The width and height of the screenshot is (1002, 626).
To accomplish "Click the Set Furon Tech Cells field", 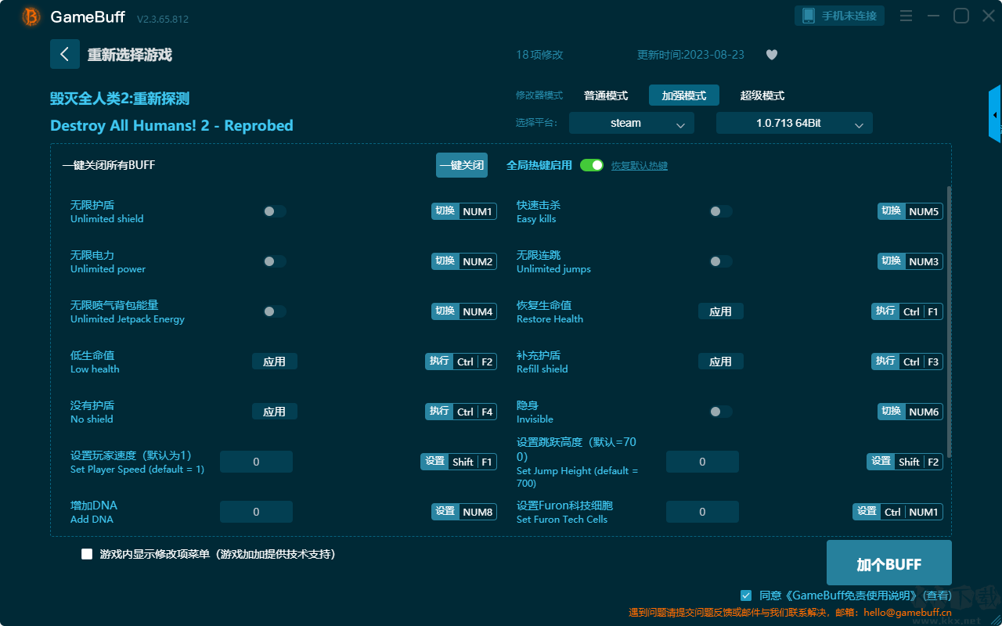I will tap(702, 512).
